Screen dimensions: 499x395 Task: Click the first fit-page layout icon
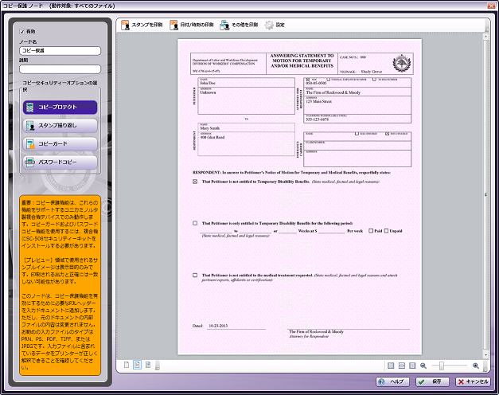(391, 366)
